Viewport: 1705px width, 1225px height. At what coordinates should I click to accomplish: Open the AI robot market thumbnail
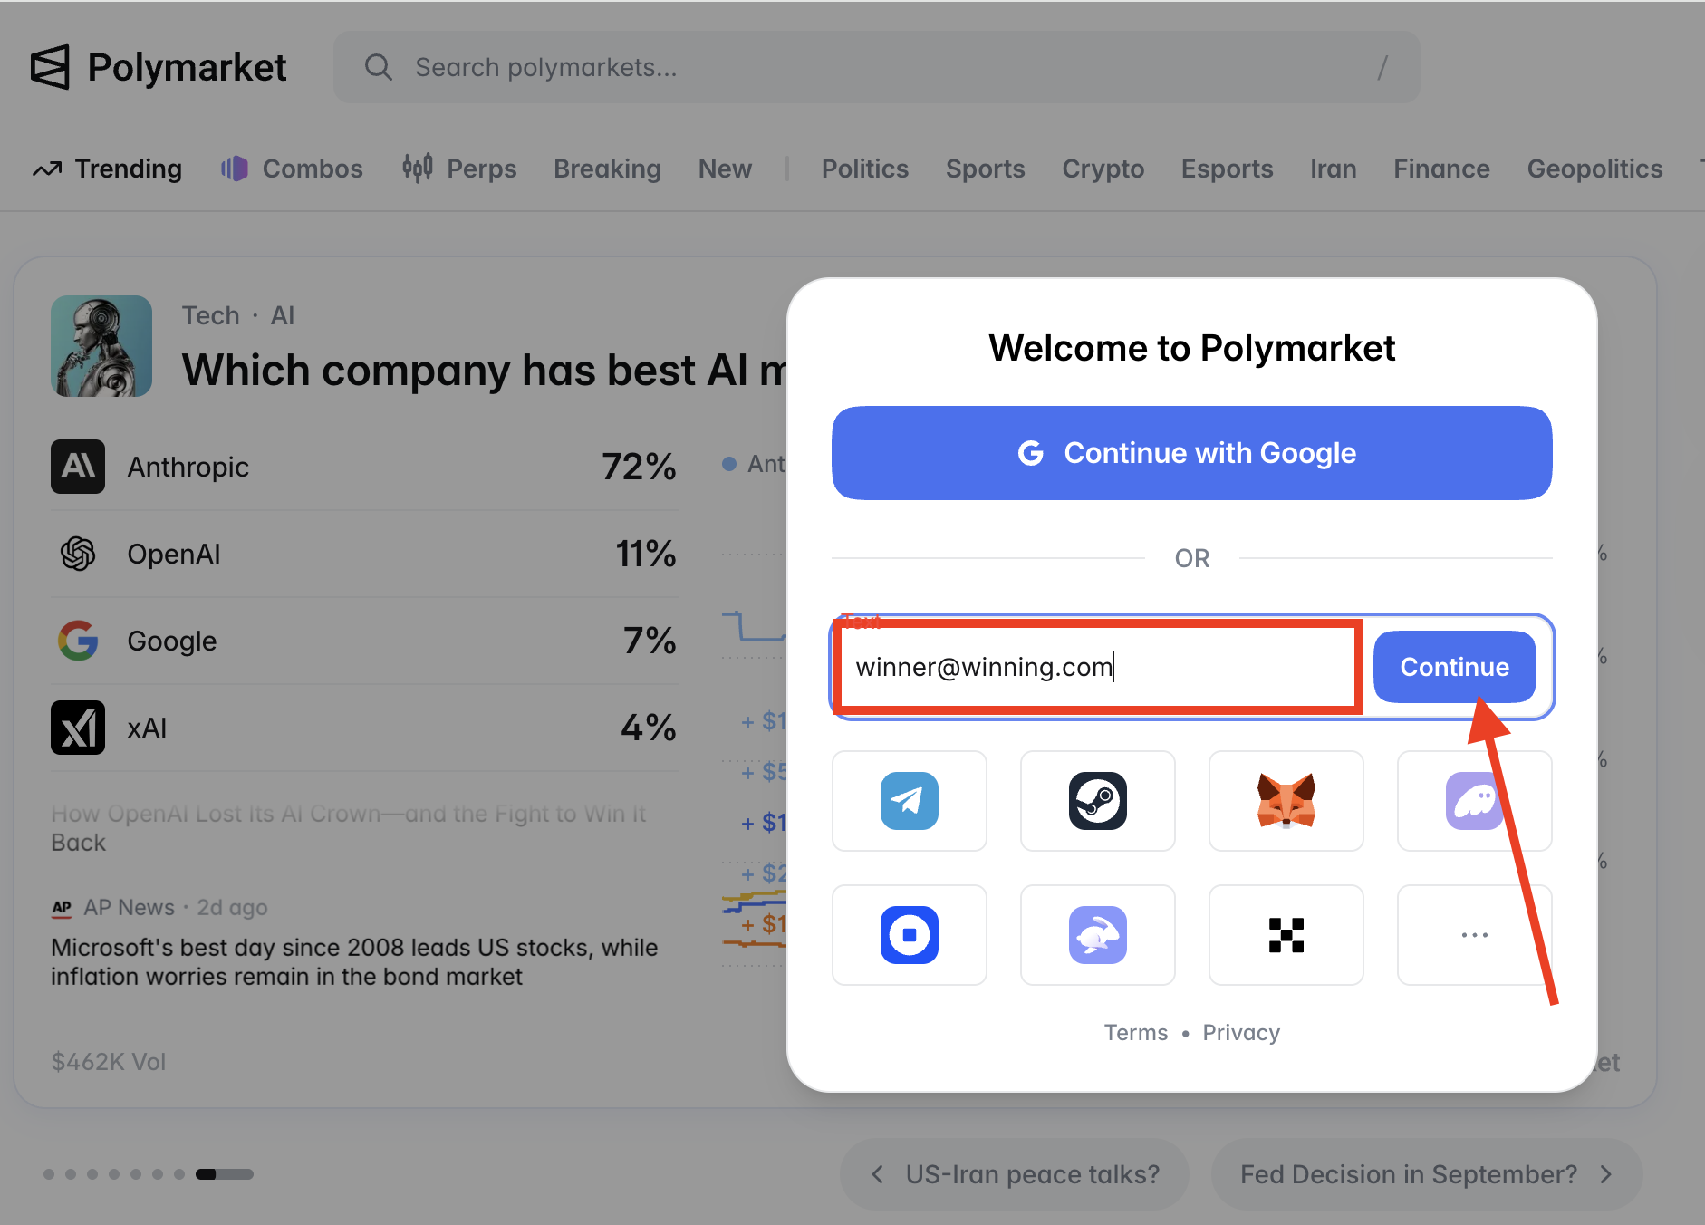pyautogui.click(x=101, y=346)
